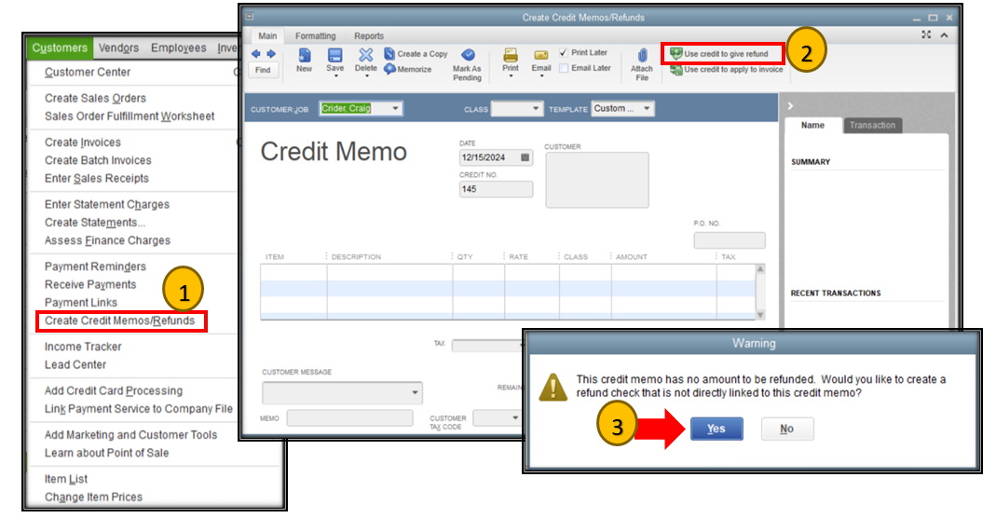Click the previous record left arrow icon
Viewport: 996px width, 518px height.
tap(256, 54)
